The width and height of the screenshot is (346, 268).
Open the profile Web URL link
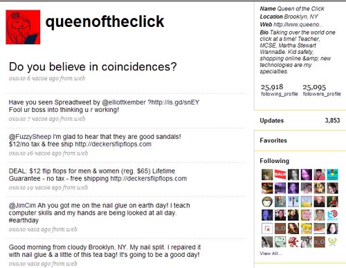click(x=298, y=24)
